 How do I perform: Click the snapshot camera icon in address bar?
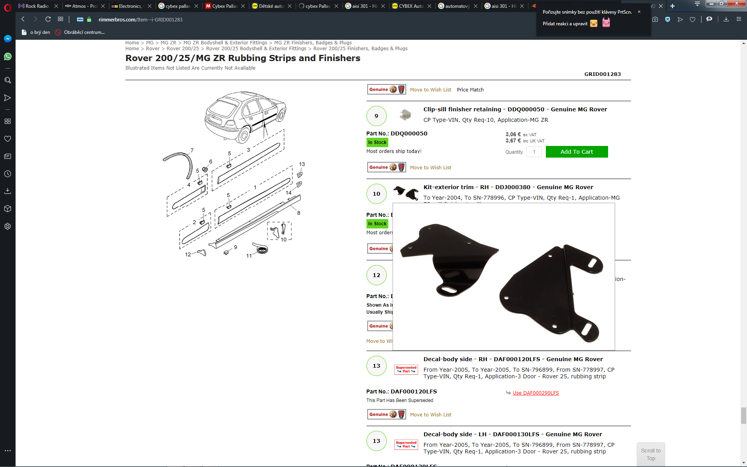pyautogui.click(x=655, y=19)
